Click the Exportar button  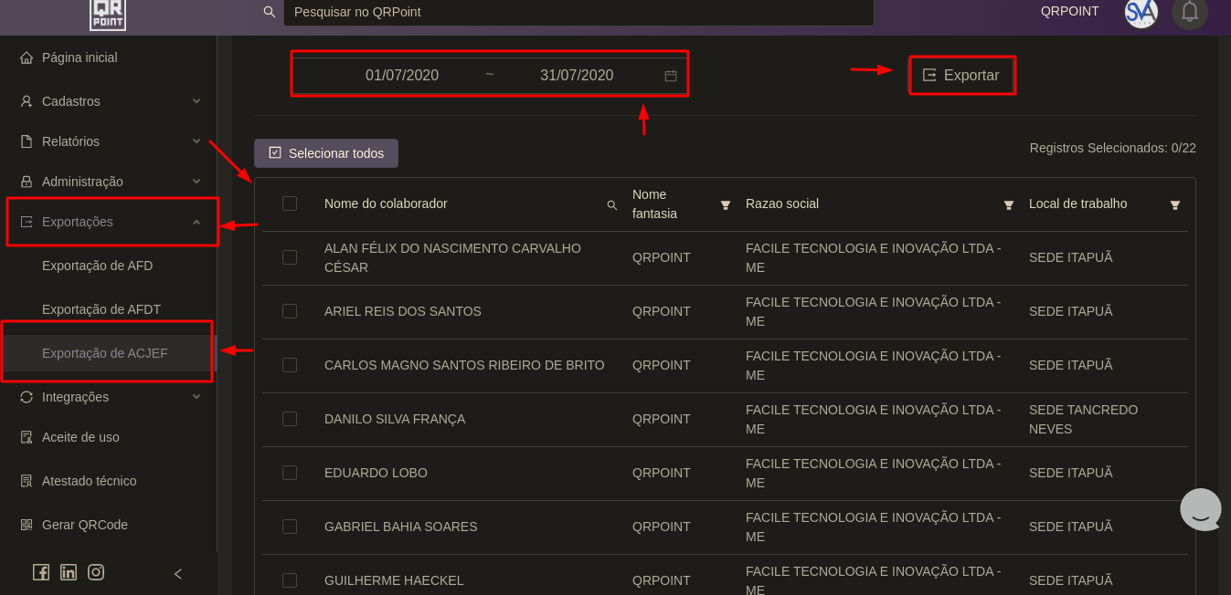961,76
